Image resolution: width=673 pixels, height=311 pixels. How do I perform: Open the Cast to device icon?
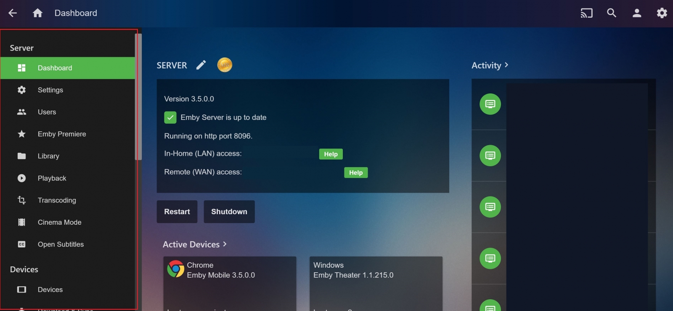click(586, 13)
